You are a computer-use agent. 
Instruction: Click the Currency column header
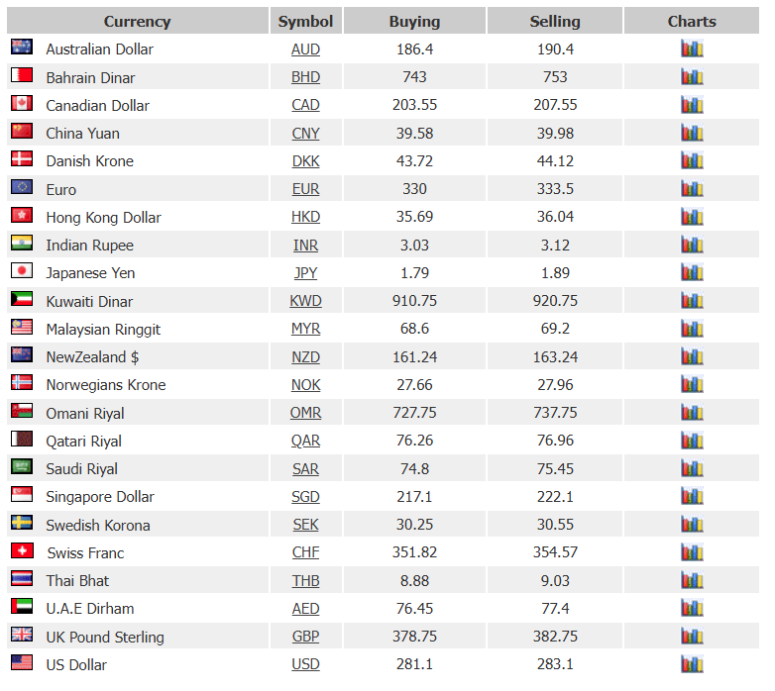(x=138, y=21)
